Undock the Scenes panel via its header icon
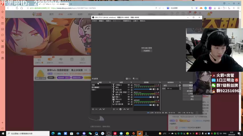This screenshot has height=136, width=243. tap(110, 82)
